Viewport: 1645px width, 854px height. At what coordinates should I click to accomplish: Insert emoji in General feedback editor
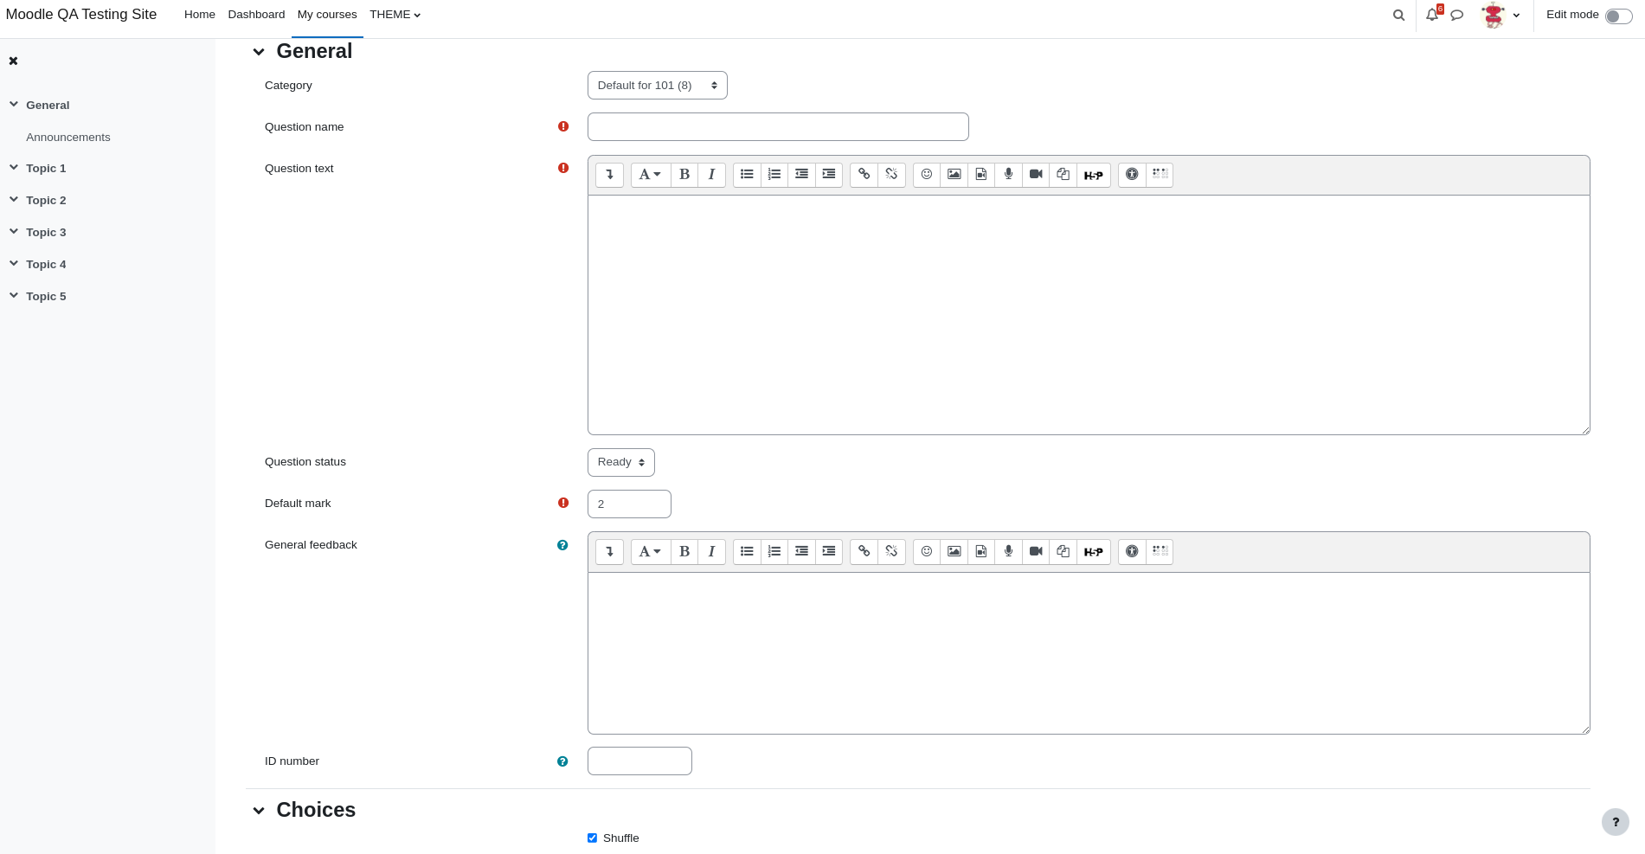(x=927, y=552)
